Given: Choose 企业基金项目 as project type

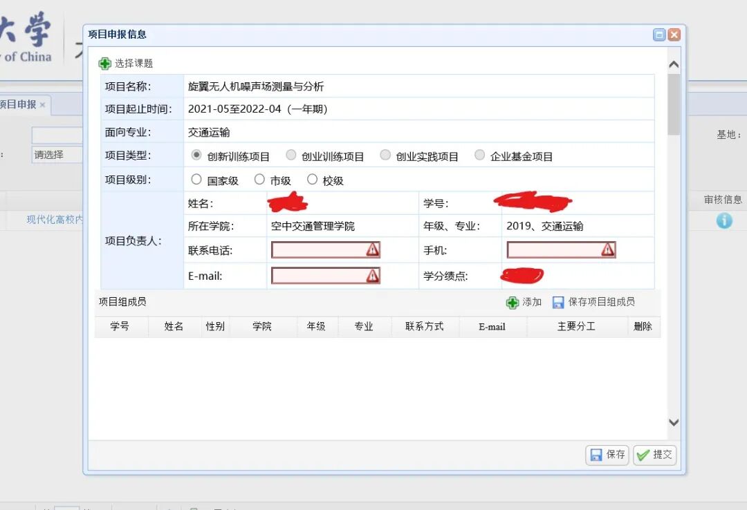Looking at the screenshot, I should click(x=479, y=155).
